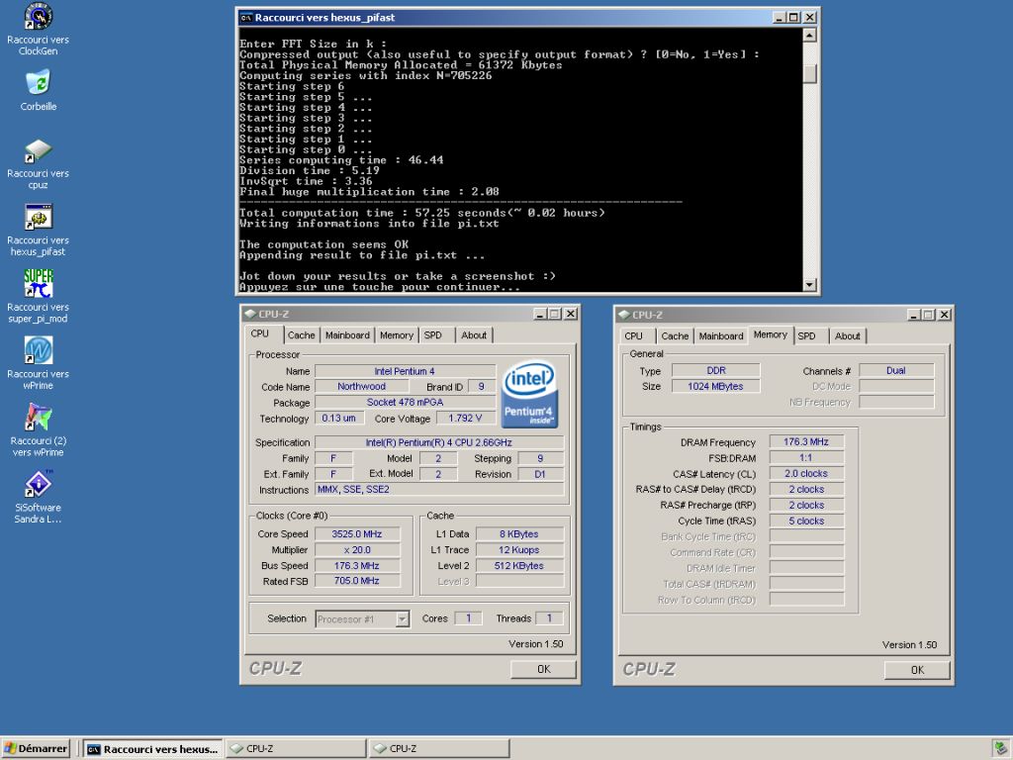The image size is (1013, 760).
Task: Open the Démarrer start menu
Action: tap(36, 748)
